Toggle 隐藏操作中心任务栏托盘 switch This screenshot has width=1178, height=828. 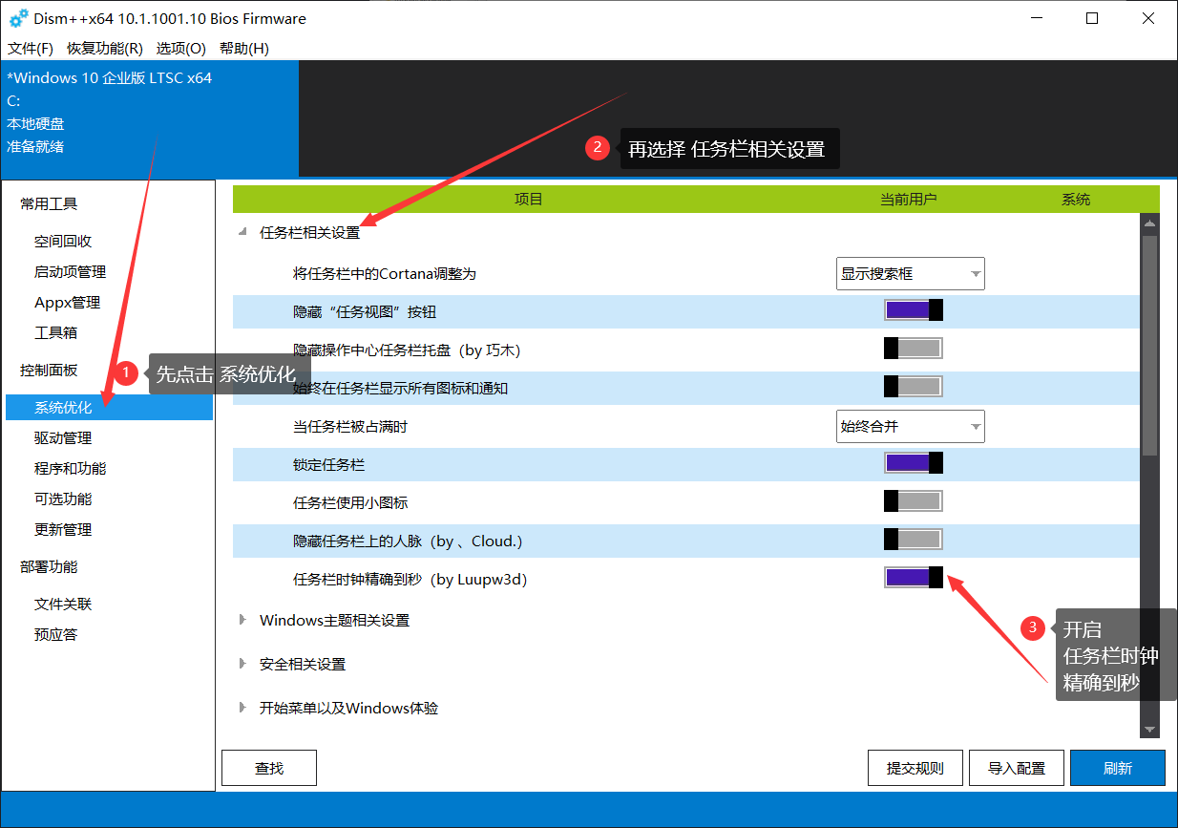tap(914, 349)
